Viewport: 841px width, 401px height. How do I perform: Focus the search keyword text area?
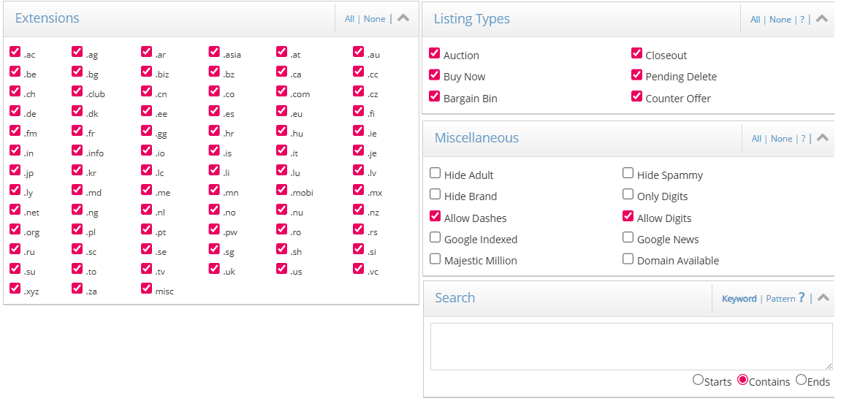click(631, 346)
